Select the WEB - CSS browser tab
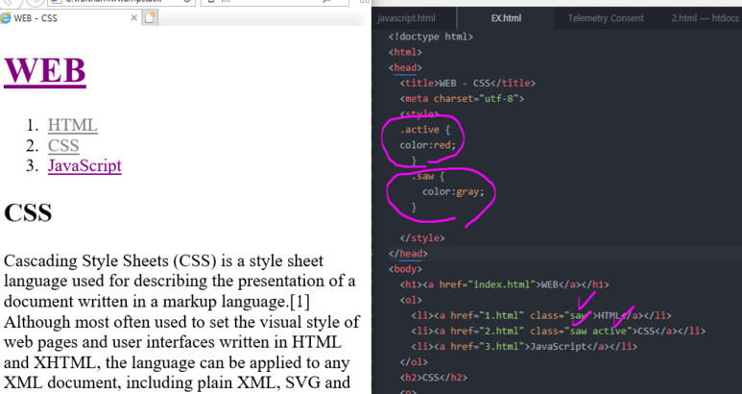742x394 pixels. pos(71,18)
